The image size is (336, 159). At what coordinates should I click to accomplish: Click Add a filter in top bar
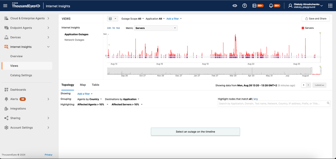coord(174,18)
